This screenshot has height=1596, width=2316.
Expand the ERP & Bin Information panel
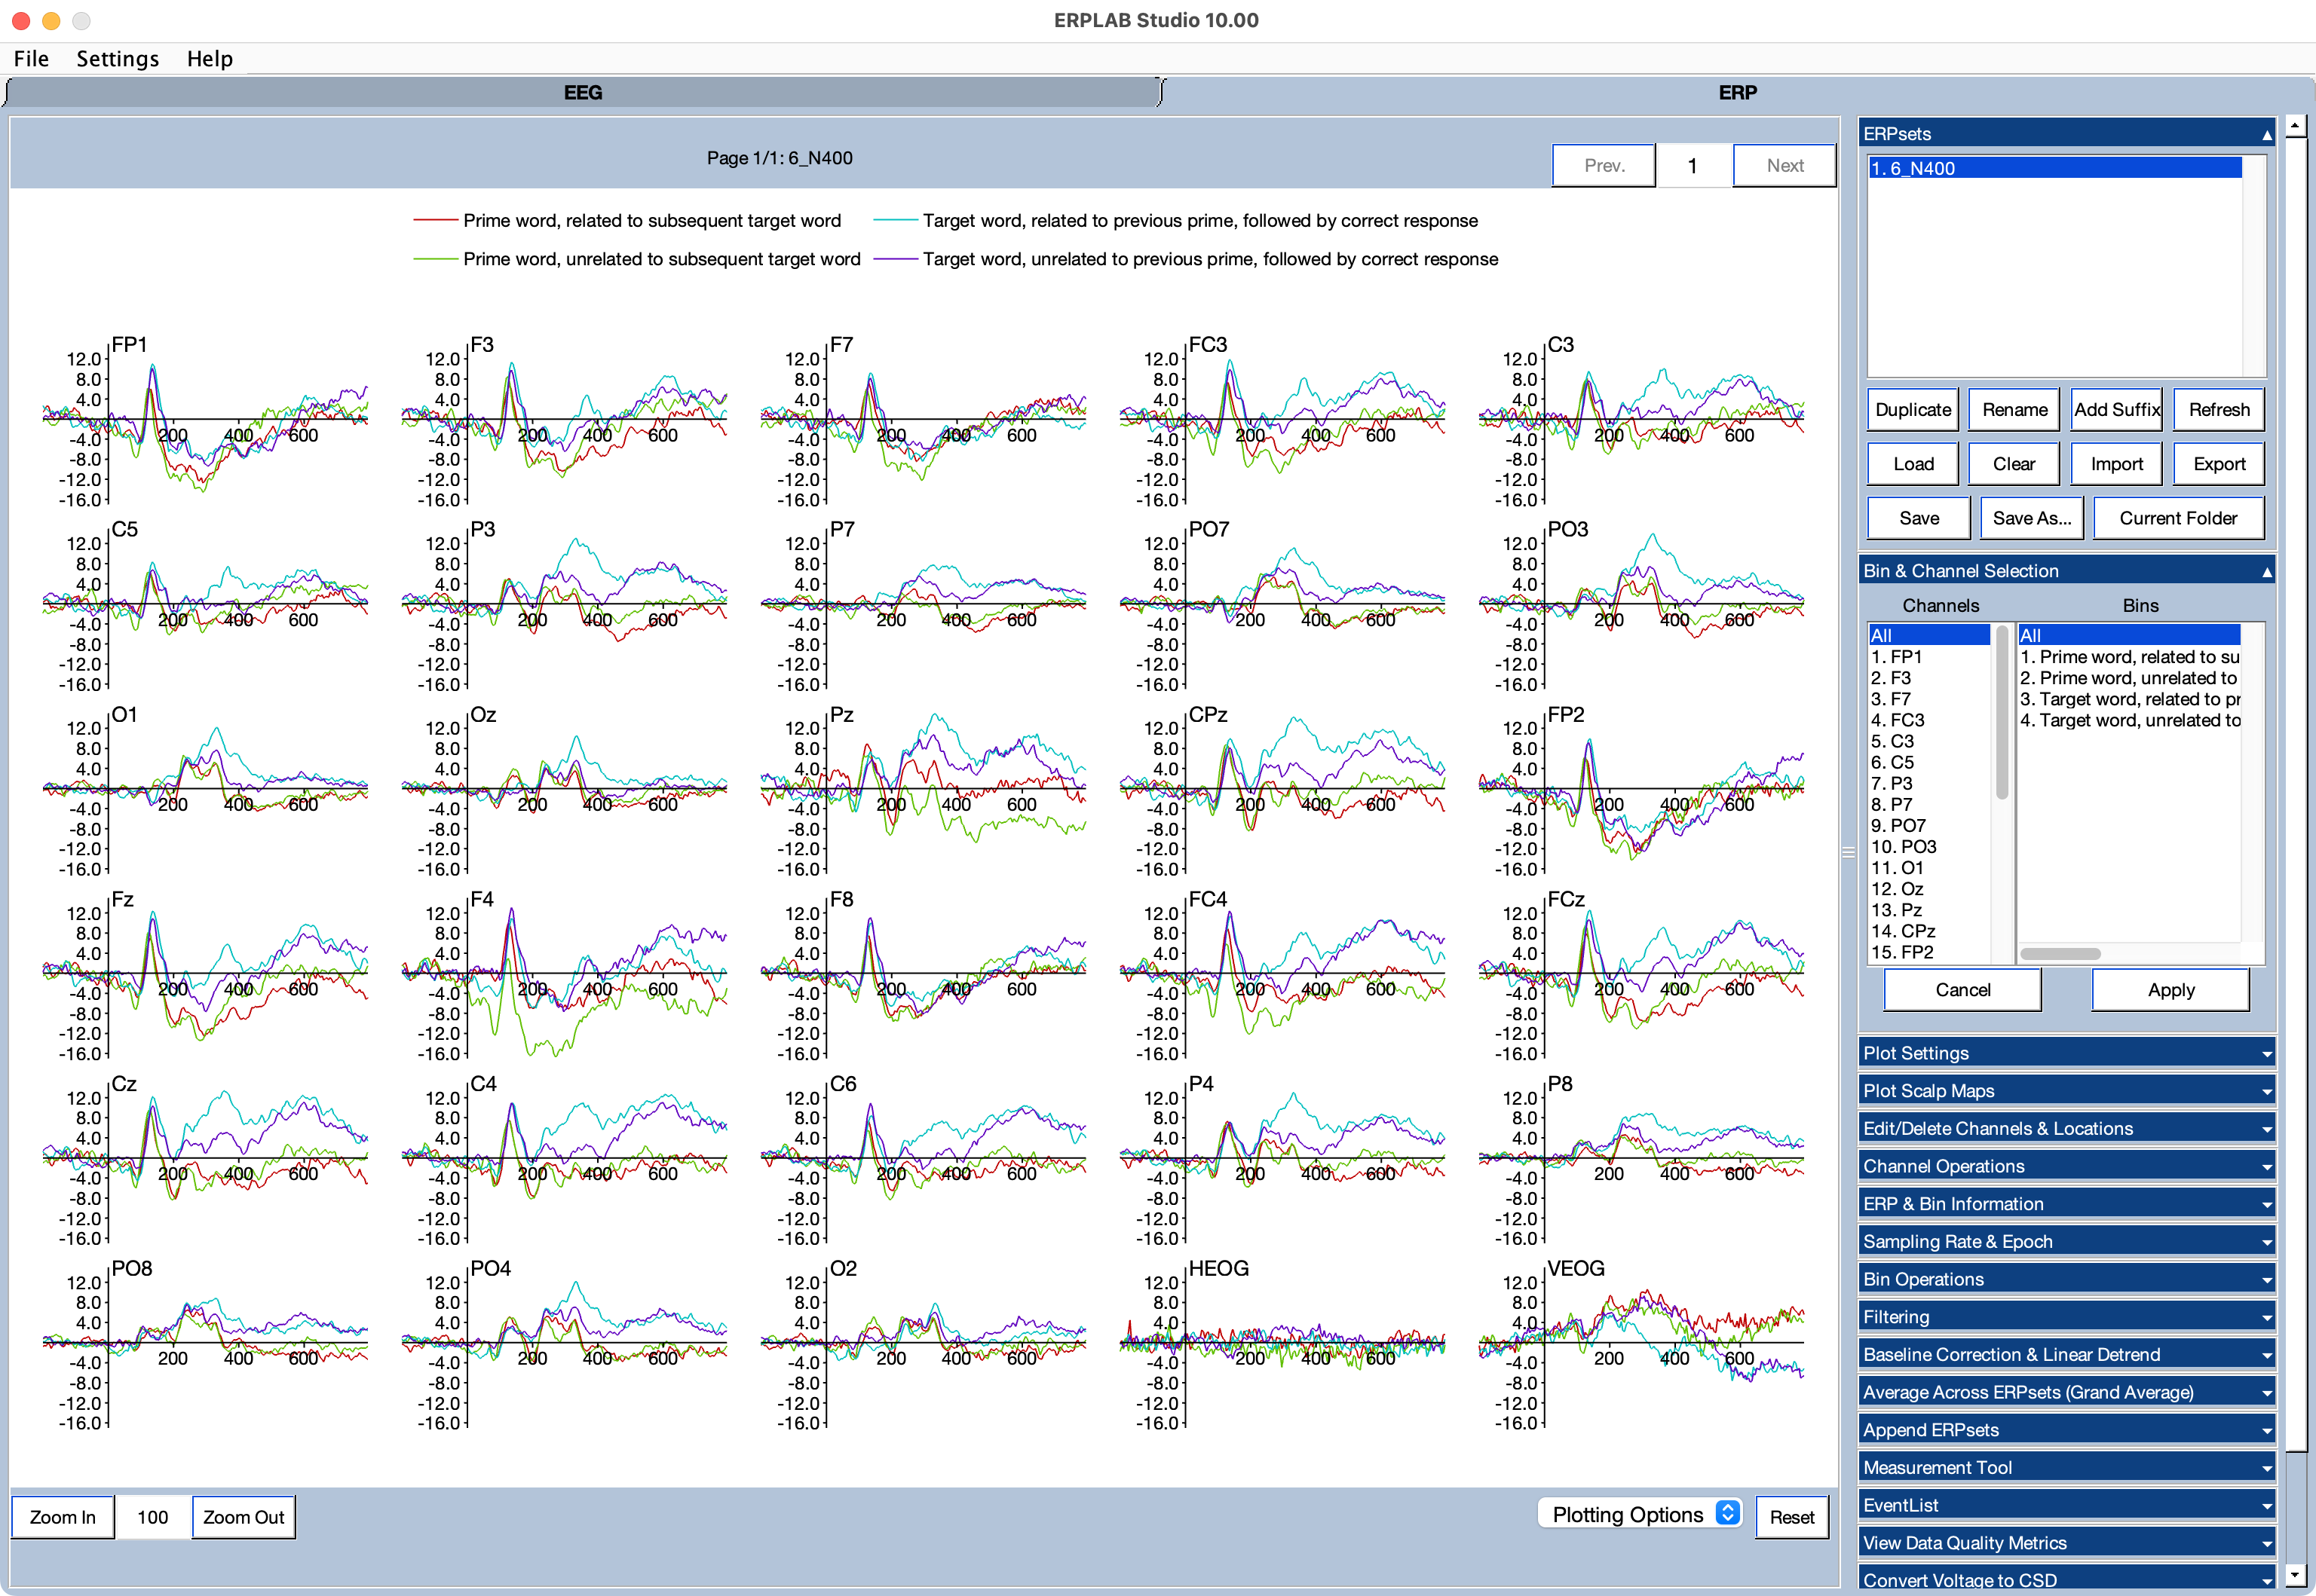pyautogui.click(x=2067, y=1204)
